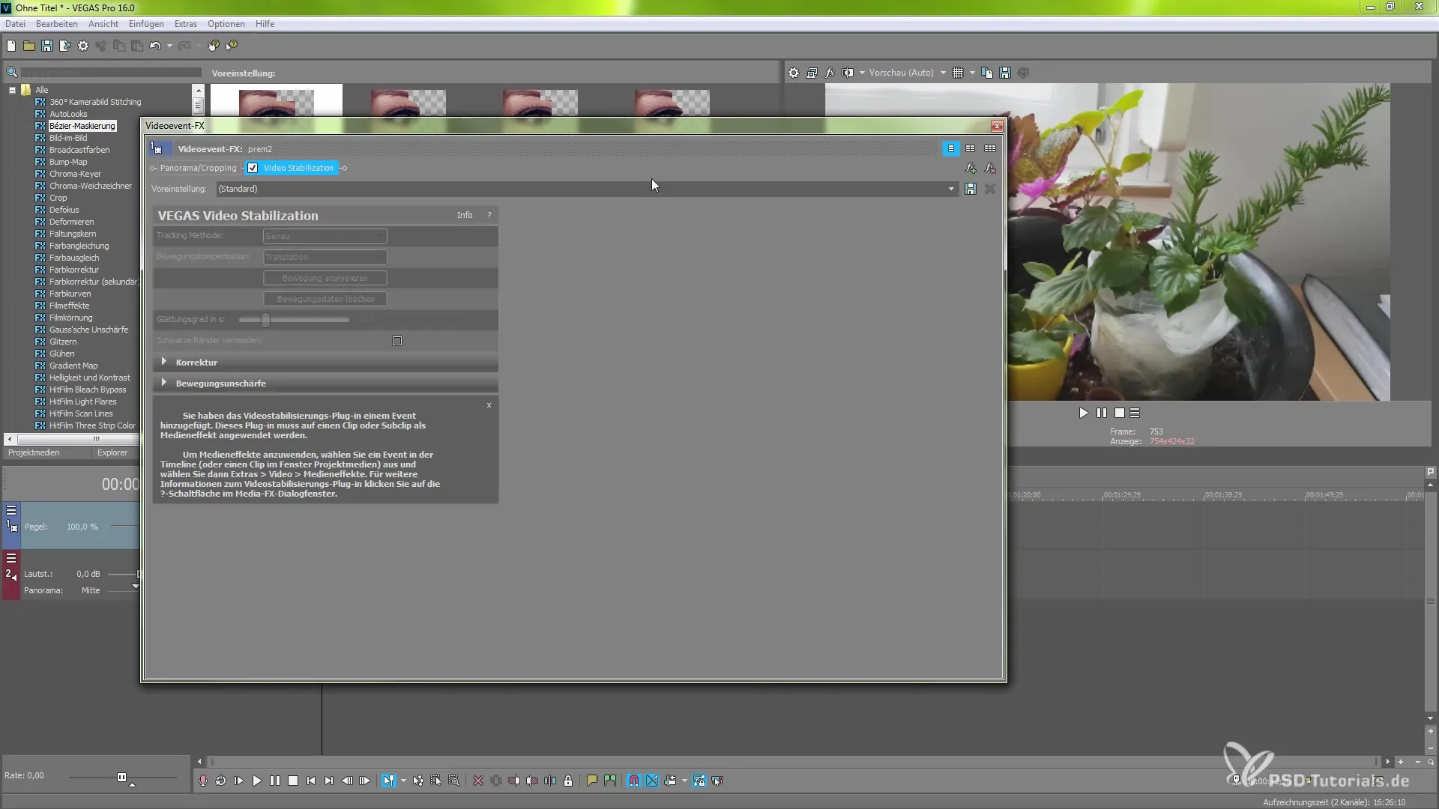
Task: Collapse the 'Alle' effects tree node
Action: coord(12,90)
